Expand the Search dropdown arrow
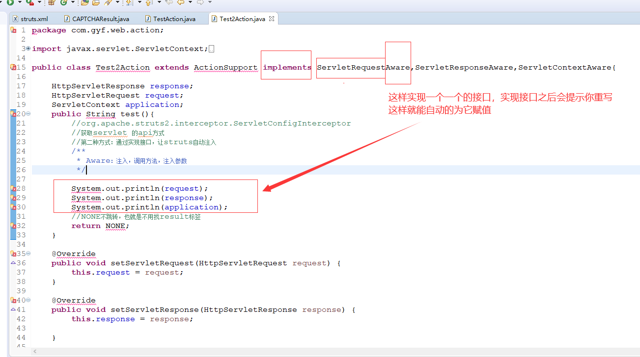 coord(116,2)
